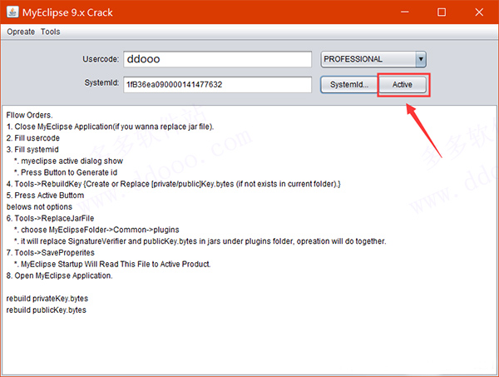This screenshot has width=499, height=377.
Task: Maximize the MyEclipse 9.x Crack window
Action: point(442,12)
